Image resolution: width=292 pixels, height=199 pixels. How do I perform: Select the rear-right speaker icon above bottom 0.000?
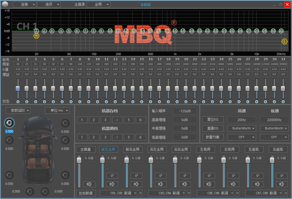tap(65, 175)
